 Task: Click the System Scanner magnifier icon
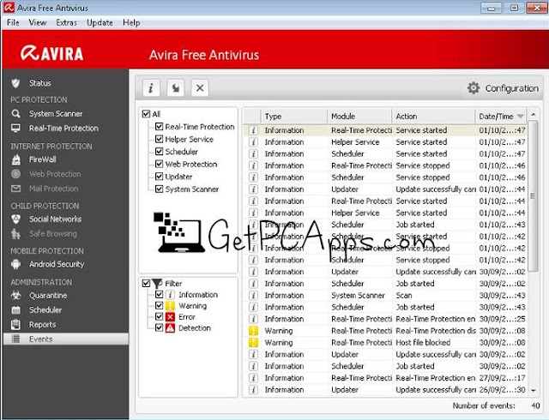point(15,113)
